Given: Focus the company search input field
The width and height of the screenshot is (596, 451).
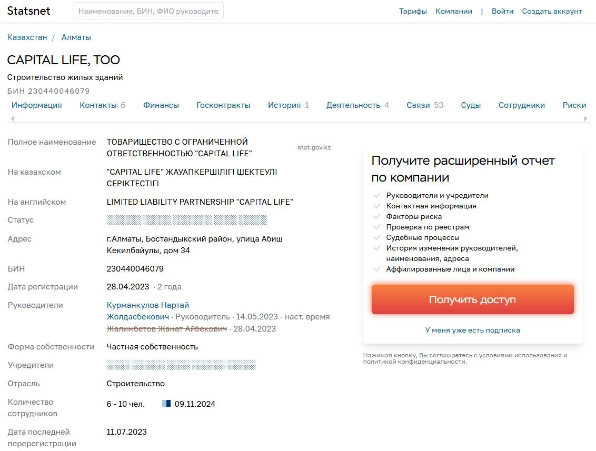Looking at the screenshot, I should (148, 11).
